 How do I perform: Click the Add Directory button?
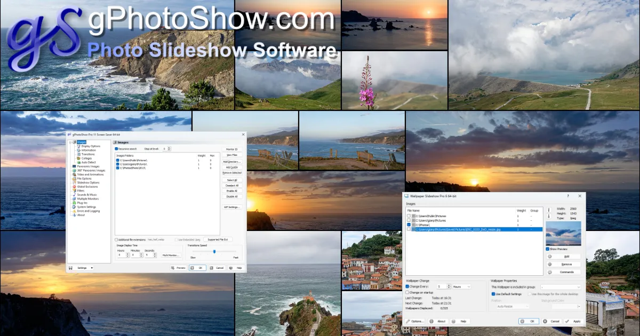[232, 161]
